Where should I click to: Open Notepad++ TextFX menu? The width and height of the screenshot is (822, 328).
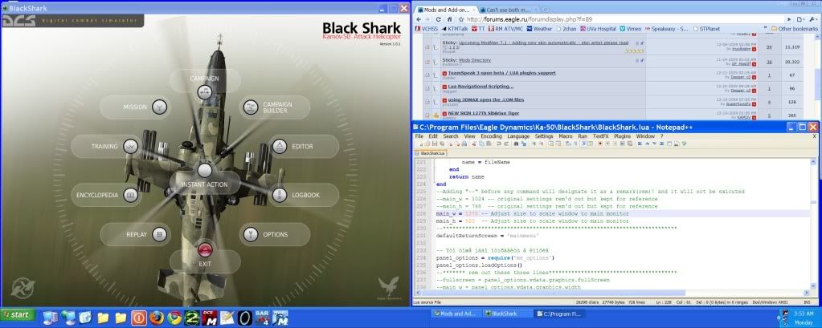click(601, 136)
